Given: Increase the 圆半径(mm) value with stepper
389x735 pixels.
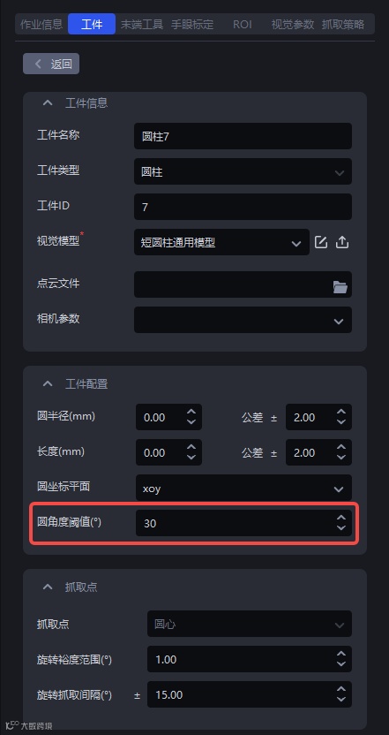Looking at the screenshot, I should (x=191, y=412).
